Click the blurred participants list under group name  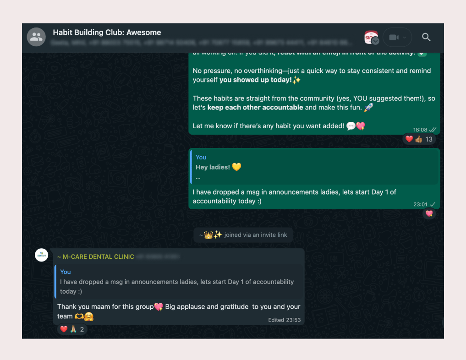point(202,43)
